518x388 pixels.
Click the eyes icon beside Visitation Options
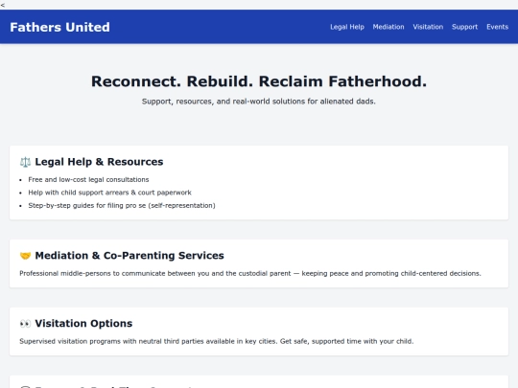point(25,324)
